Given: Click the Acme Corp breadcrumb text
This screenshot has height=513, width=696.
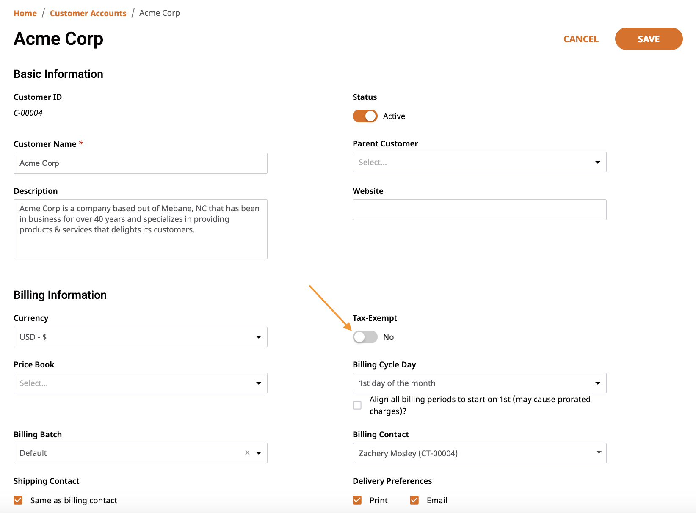Looking at the screenshot, I should pyautogui.click(x=160, y=13).
